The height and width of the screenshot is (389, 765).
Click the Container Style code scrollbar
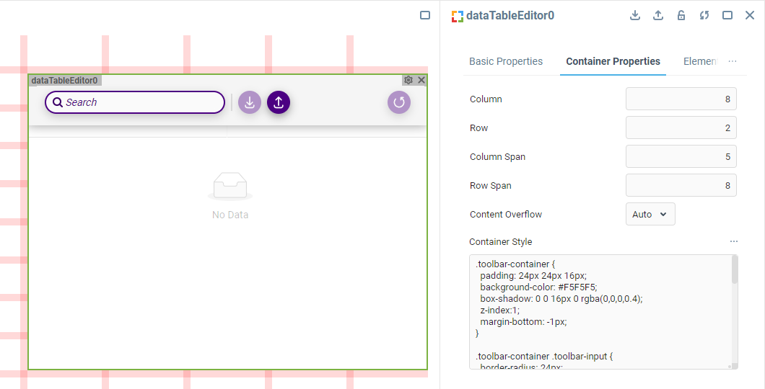(x=735, y=271)
